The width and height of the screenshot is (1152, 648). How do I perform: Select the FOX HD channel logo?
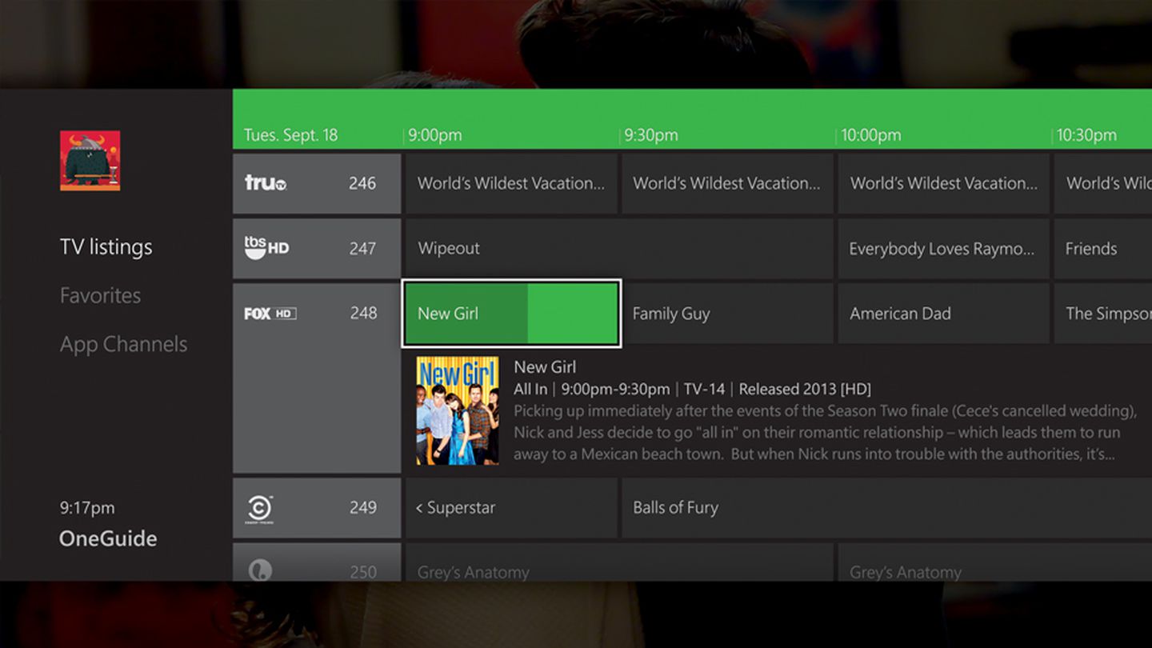click(268, 313)
